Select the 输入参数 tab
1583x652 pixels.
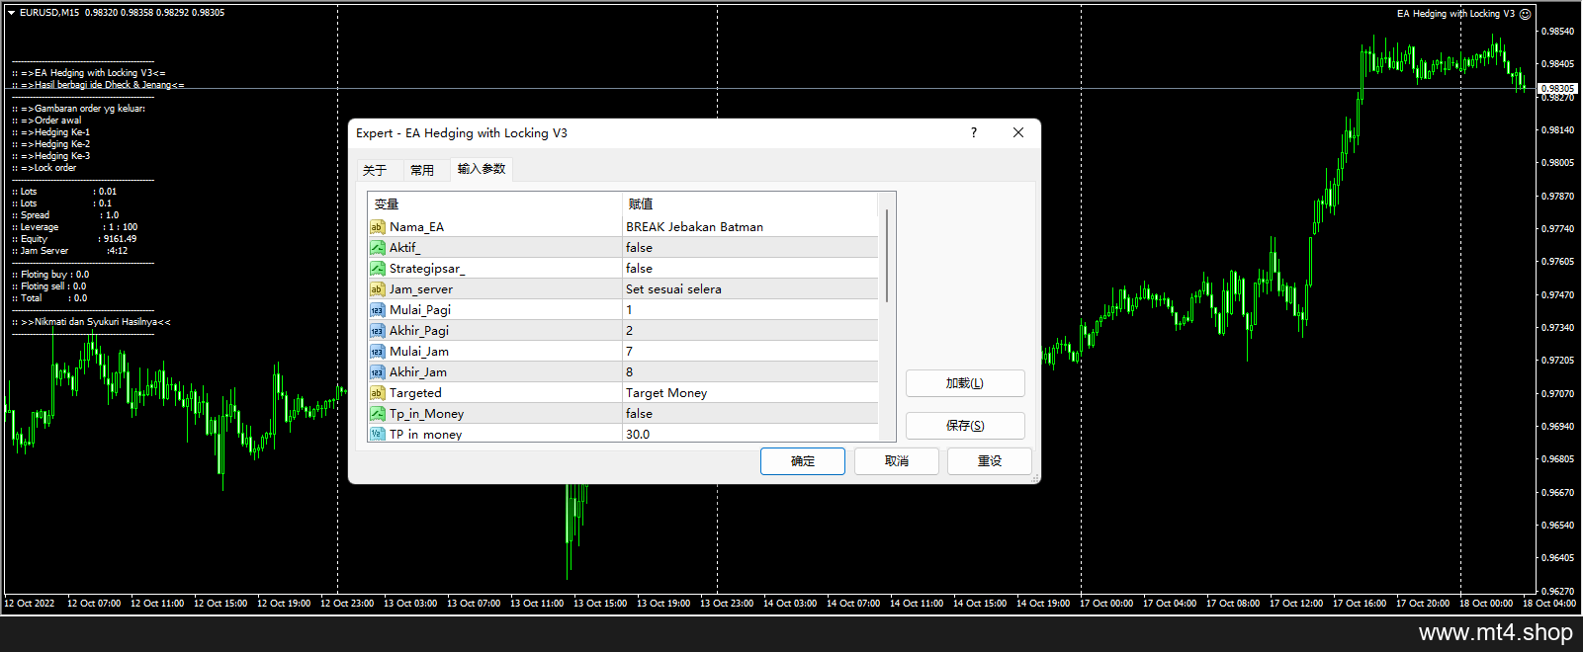tap(482, 169)
